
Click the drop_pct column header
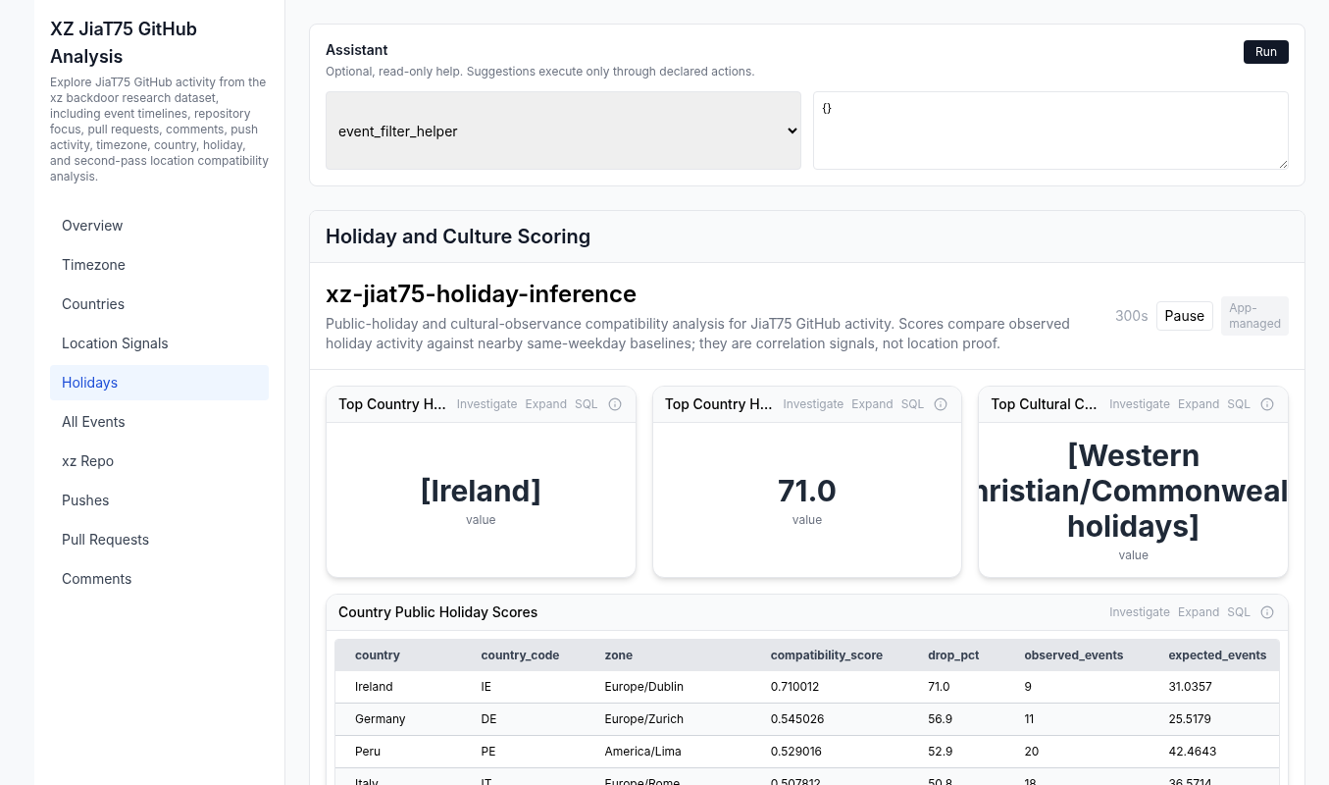tap(953, 655)
